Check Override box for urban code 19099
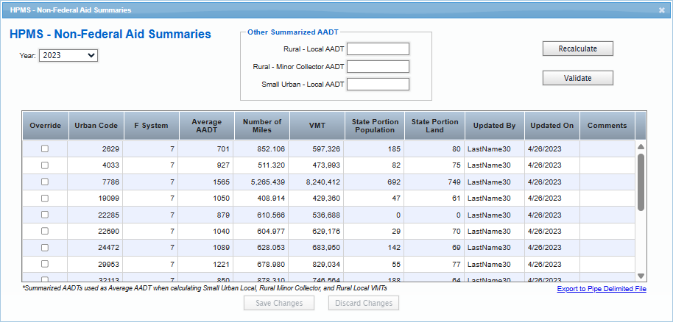This screenshot has height=322, width=673. pos(45,198)
